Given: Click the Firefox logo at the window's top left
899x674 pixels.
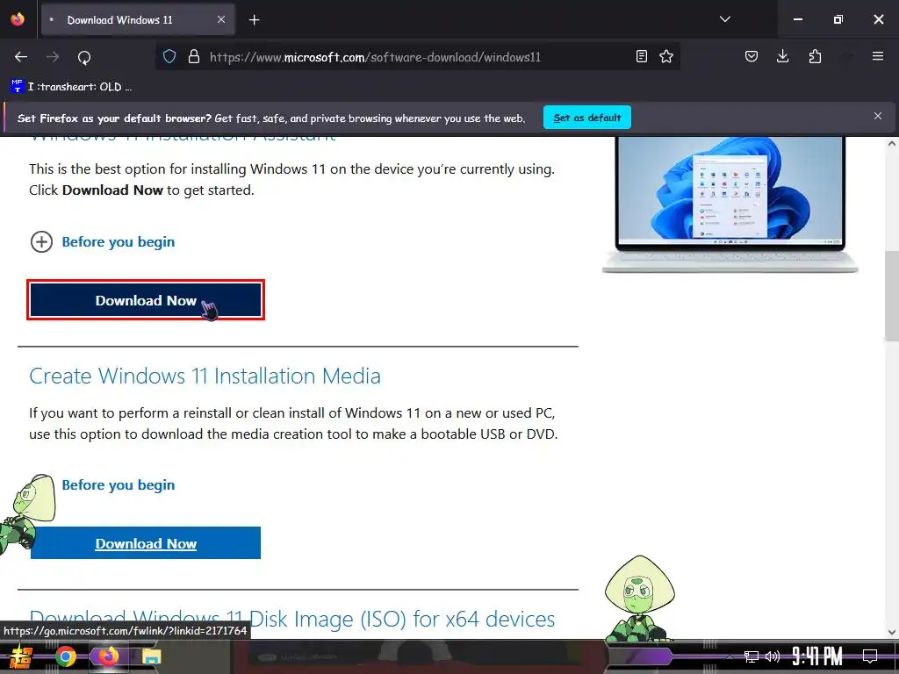Looking at the screenshot, I should 18,19.
